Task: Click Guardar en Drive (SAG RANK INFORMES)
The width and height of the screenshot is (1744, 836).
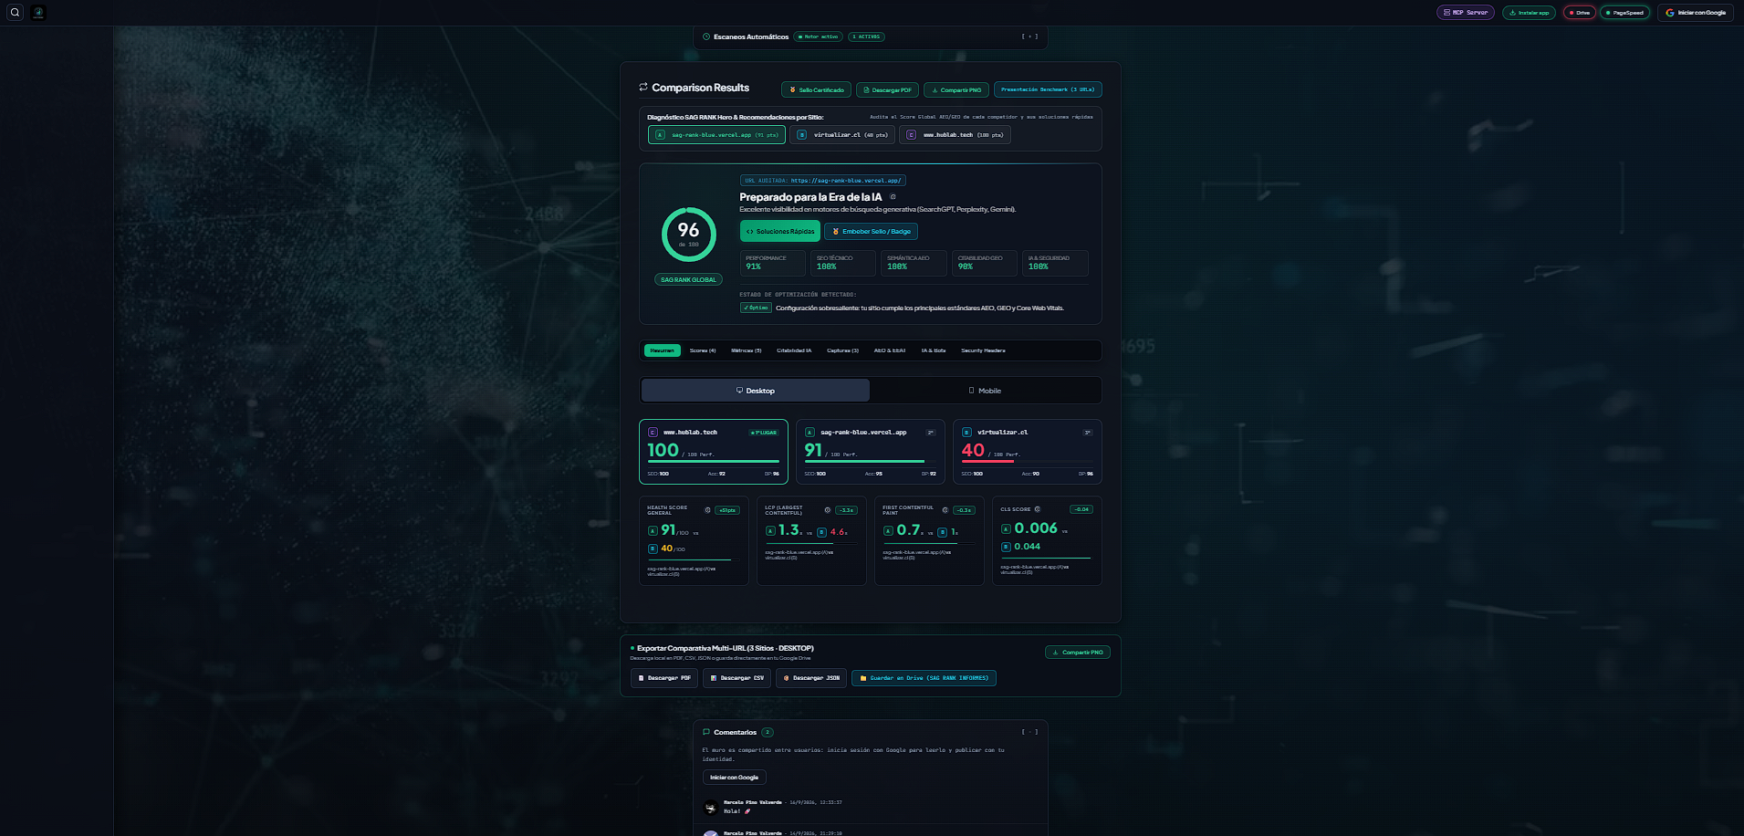Action: (924, 678)
